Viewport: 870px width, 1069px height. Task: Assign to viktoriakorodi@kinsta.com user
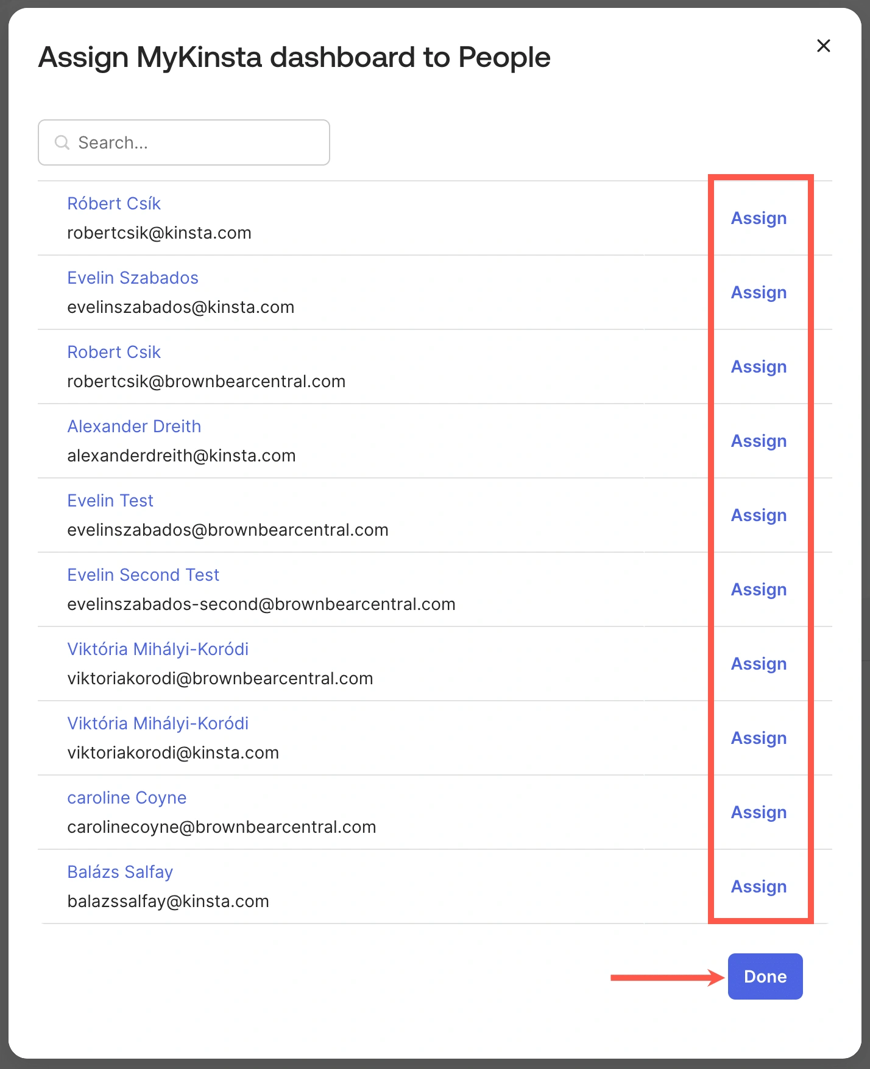(759, 738)
